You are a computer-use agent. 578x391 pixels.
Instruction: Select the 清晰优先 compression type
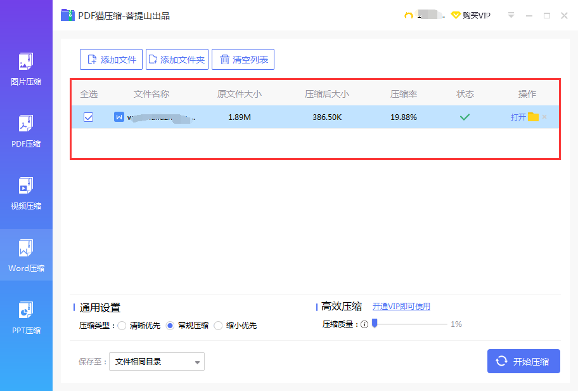pyautogui.click(x=122, y=326)
